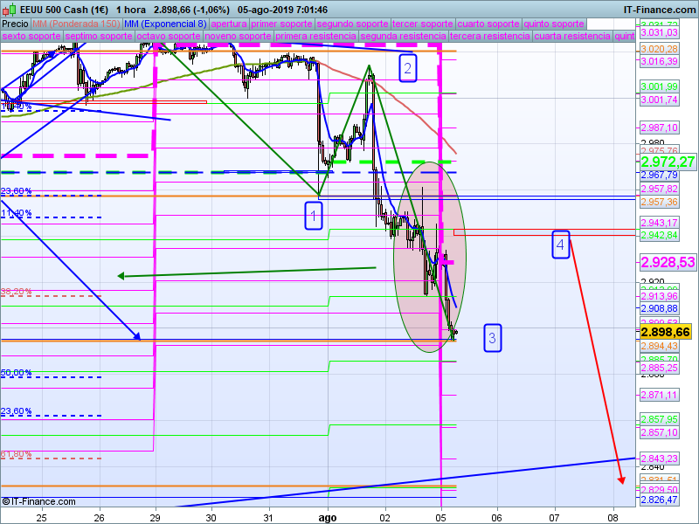This screenshot has height=524, width=699.
Task: Click annotation box number 4
Action: (x=561, y=244)
